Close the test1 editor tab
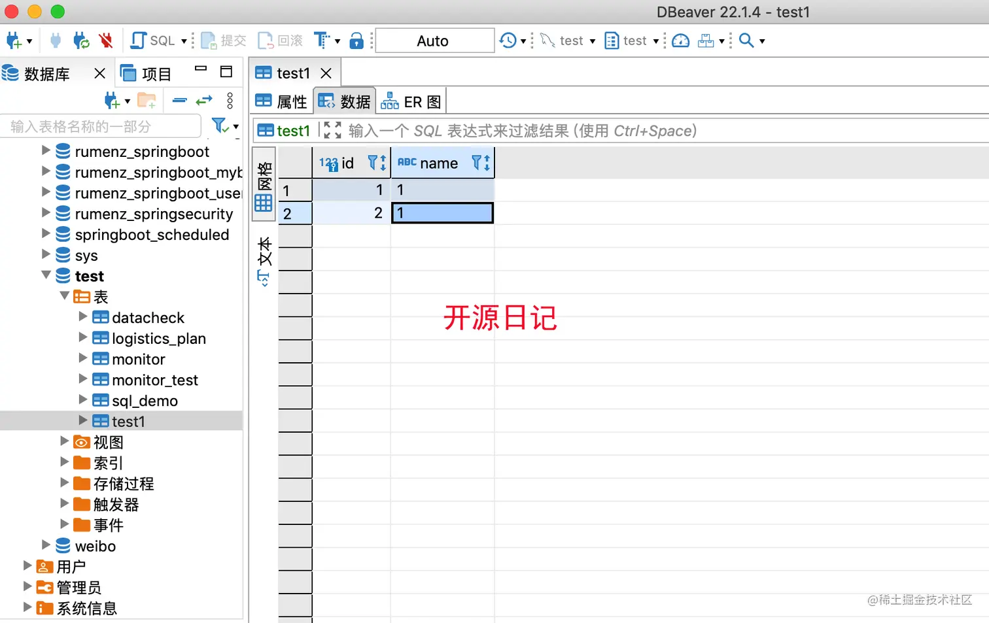This screenshot has height=623, width=989. click(x=326, y=73)
